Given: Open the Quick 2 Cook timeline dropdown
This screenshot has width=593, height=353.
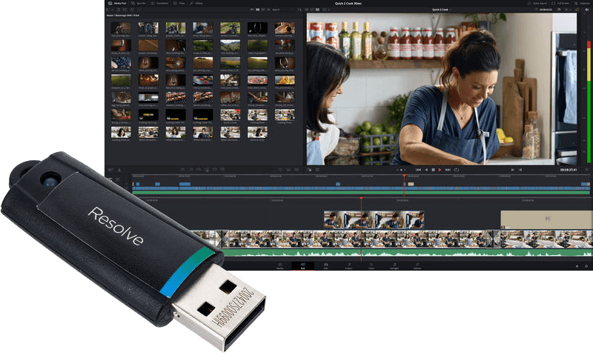Looking at the screenshot, I should pyautogui.click(x=441, y=10).
